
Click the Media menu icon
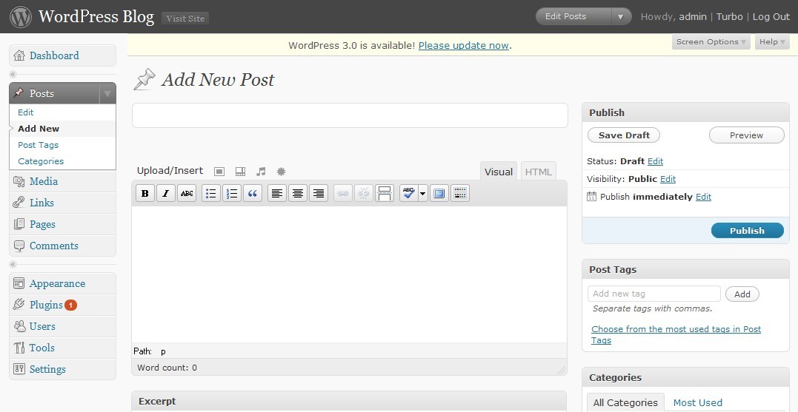pyautogui.click(x=19, y=181)
